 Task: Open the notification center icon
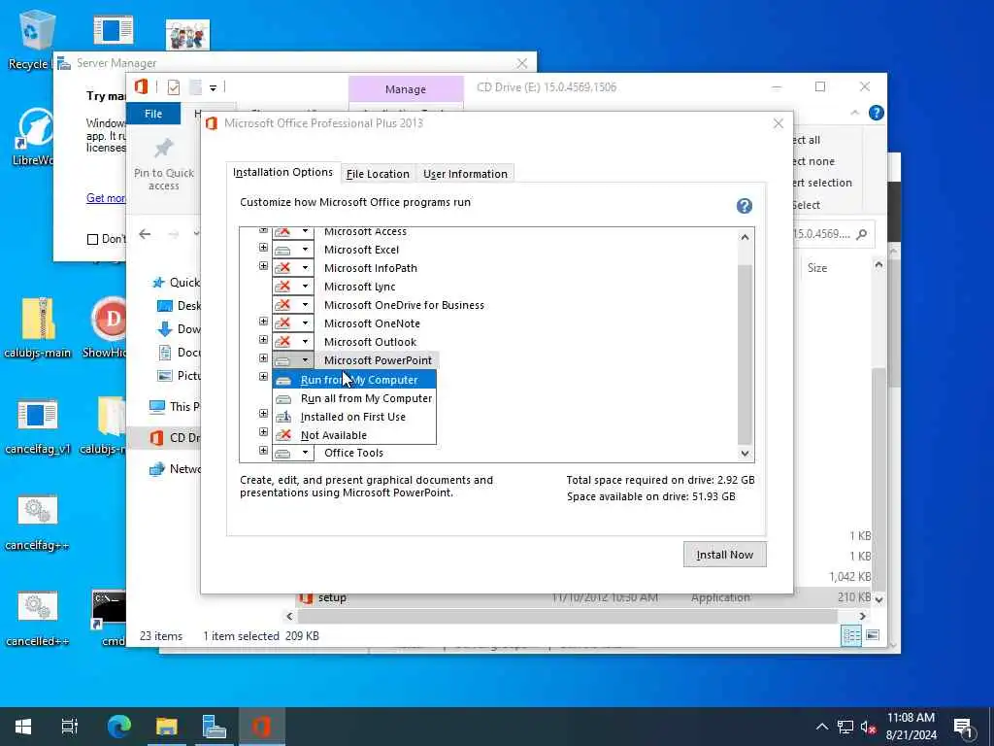click(964, 727)
